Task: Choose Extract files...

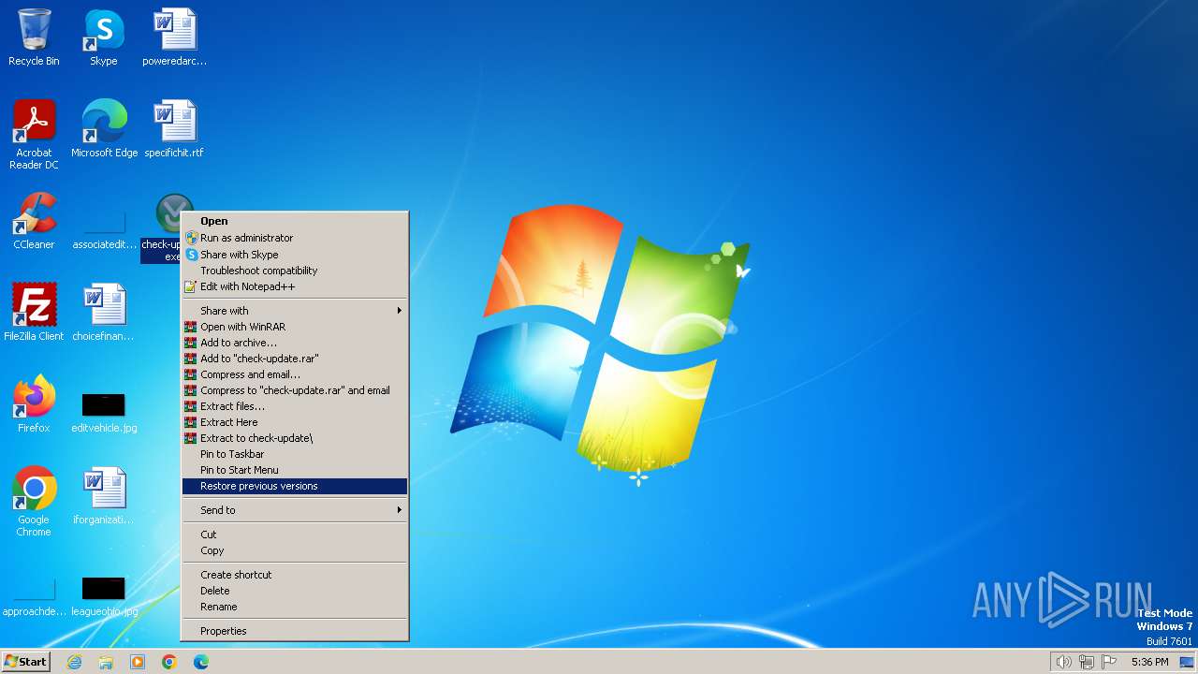Action: tap(295, 406)
